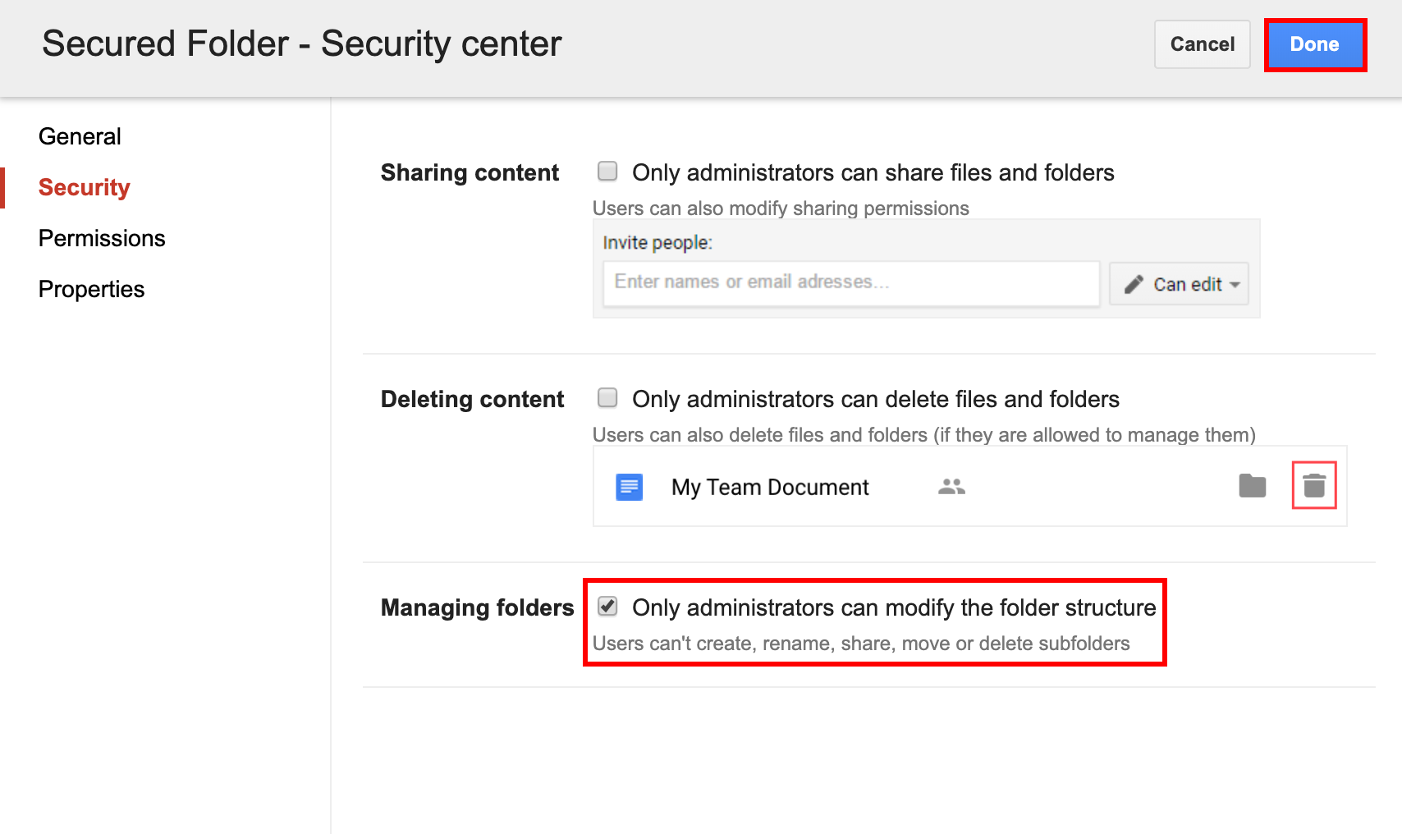Screen dimensions: 1402x834
Task: Click the Deleting content heading label
Action: [472, 399]
